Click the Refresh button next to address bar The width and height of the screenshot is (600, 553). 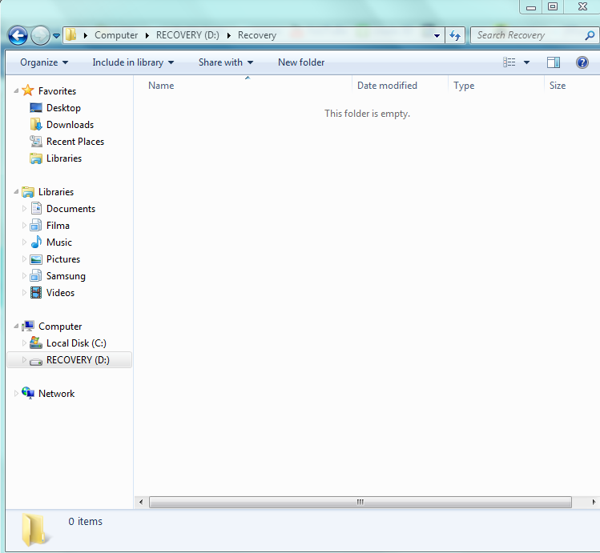(x=455, y=35)
